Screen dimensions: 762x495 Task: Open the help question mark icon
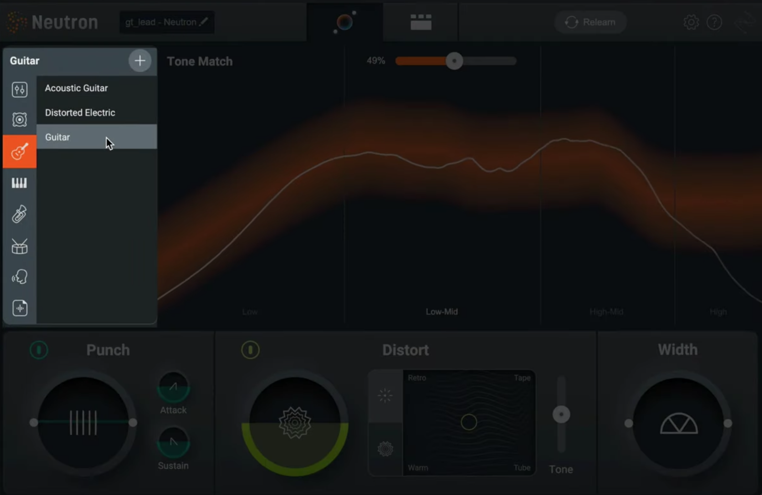click(714, 22)
